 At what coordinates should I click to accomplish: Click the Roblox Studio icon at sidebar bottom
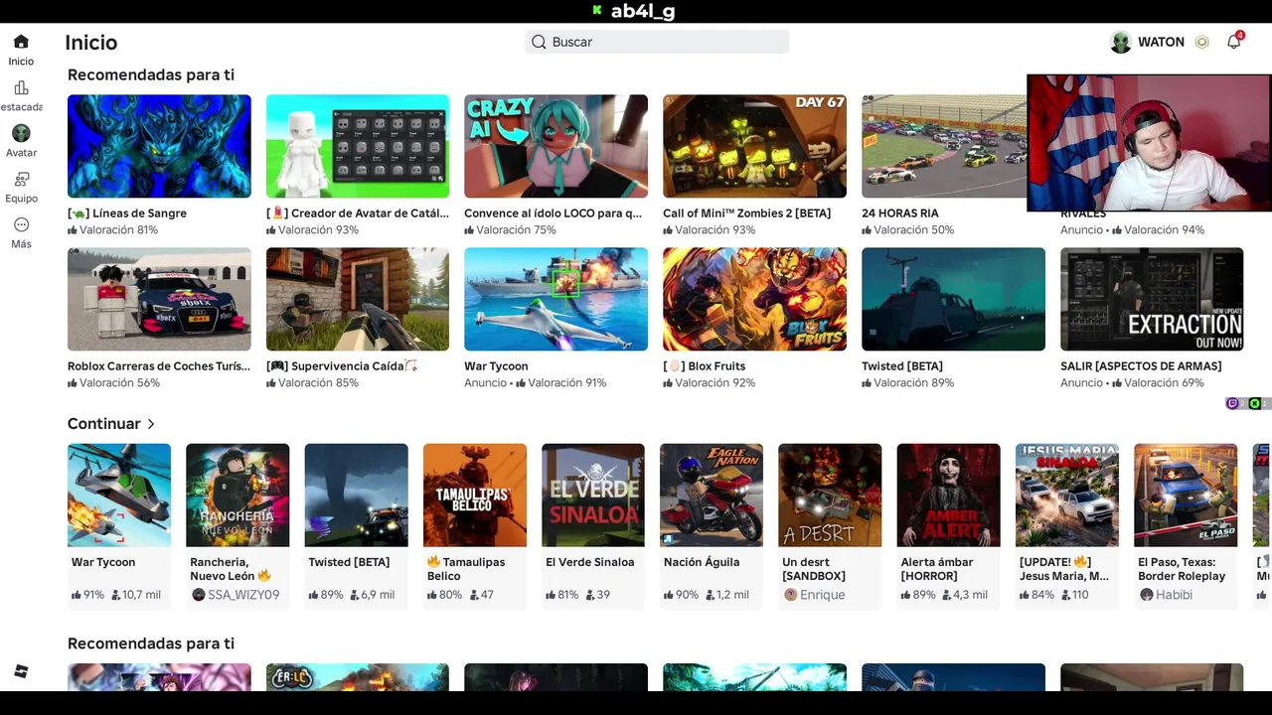point(21,672)
